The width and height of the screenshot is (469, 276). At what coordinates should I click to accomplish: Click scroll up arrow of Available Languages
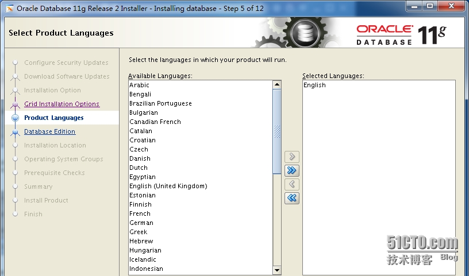click(x=277, y=84)
